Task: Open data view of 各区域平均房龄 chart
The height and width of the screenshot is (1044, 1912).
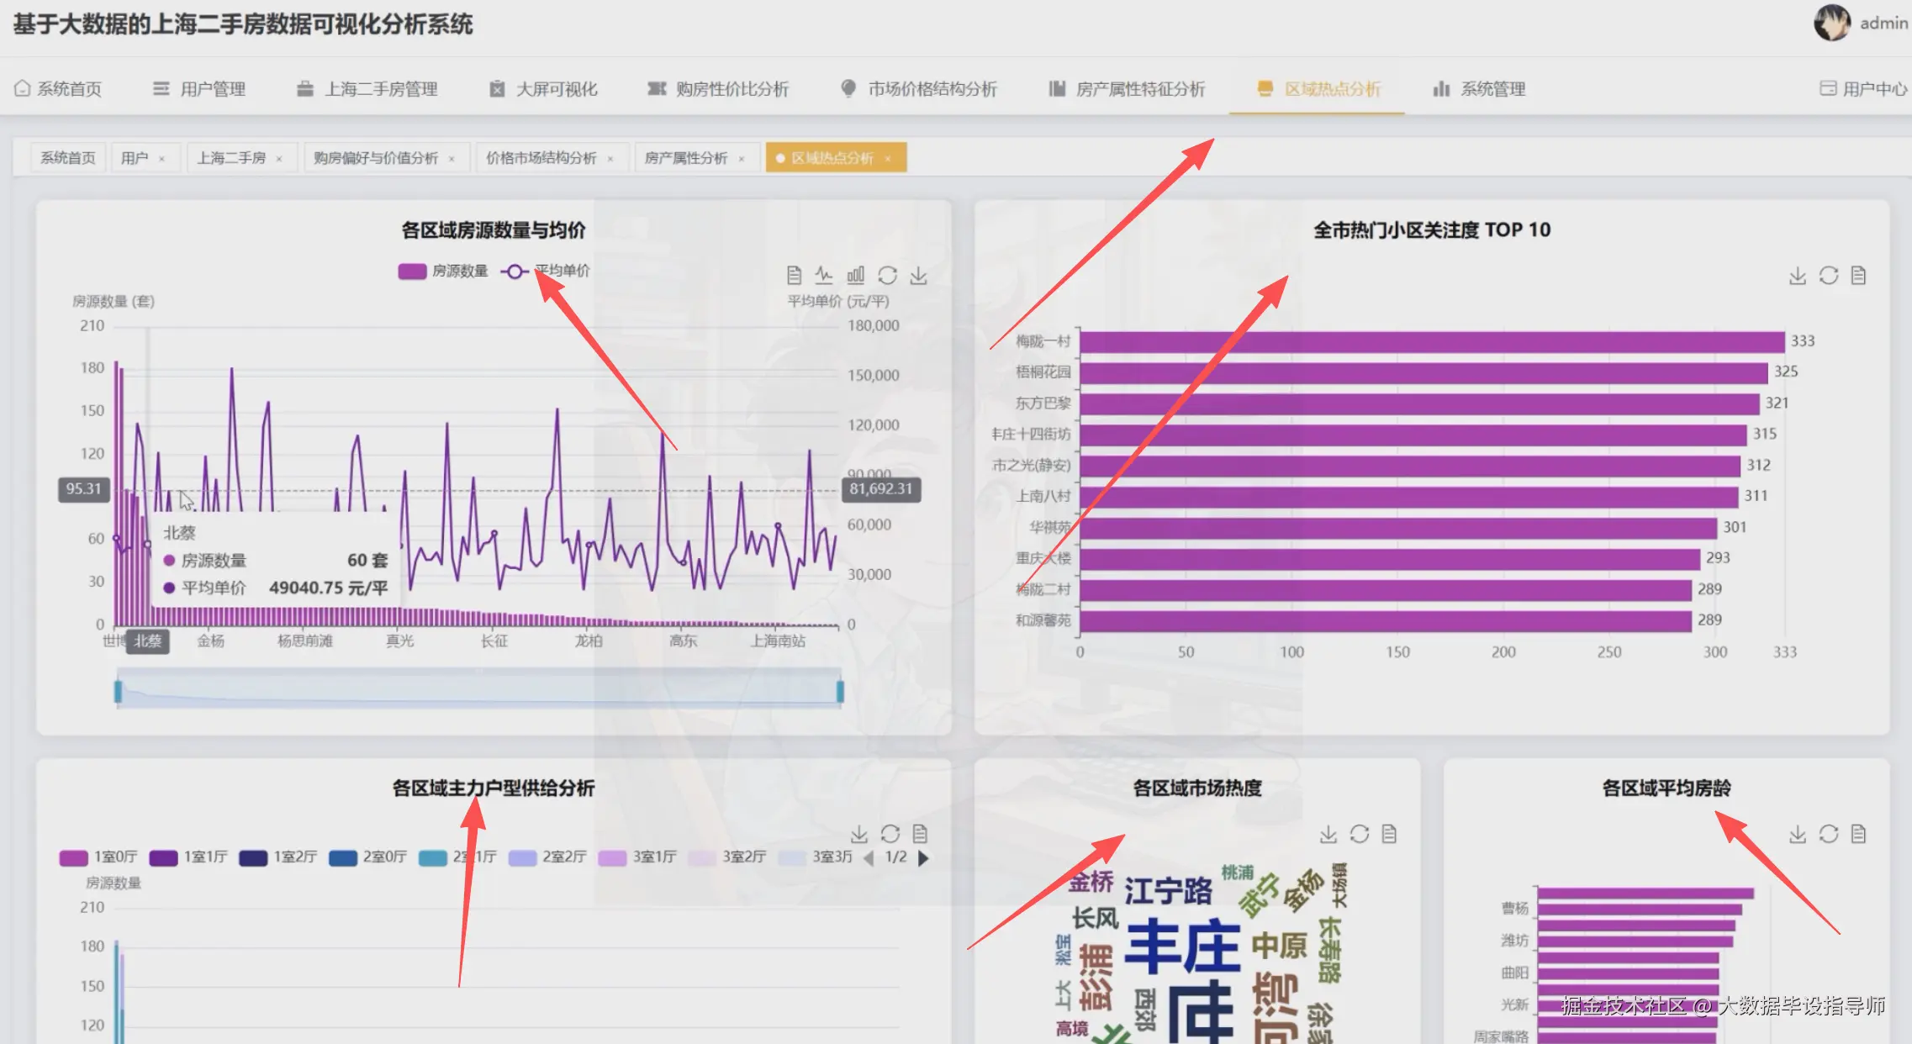Action: click(1858, 834)
